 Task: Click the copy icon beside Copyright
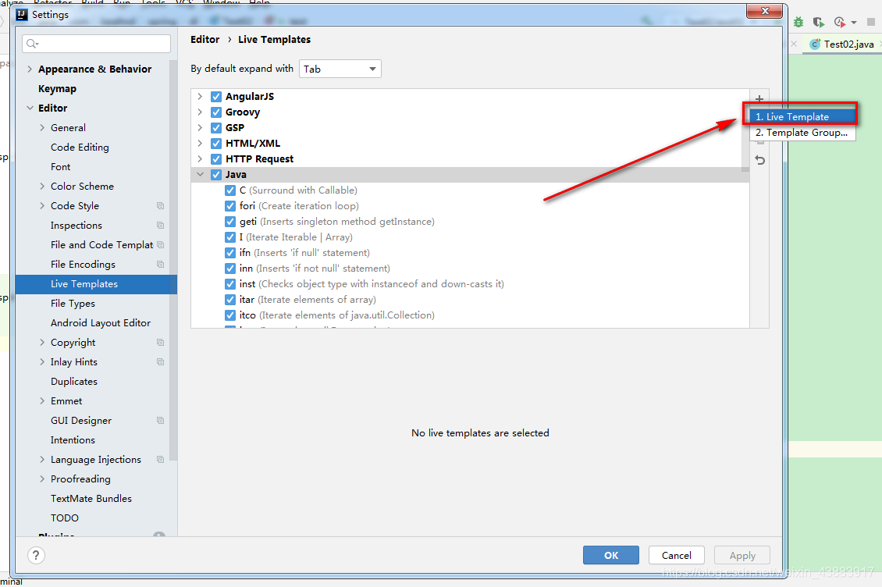coord(160,342)
